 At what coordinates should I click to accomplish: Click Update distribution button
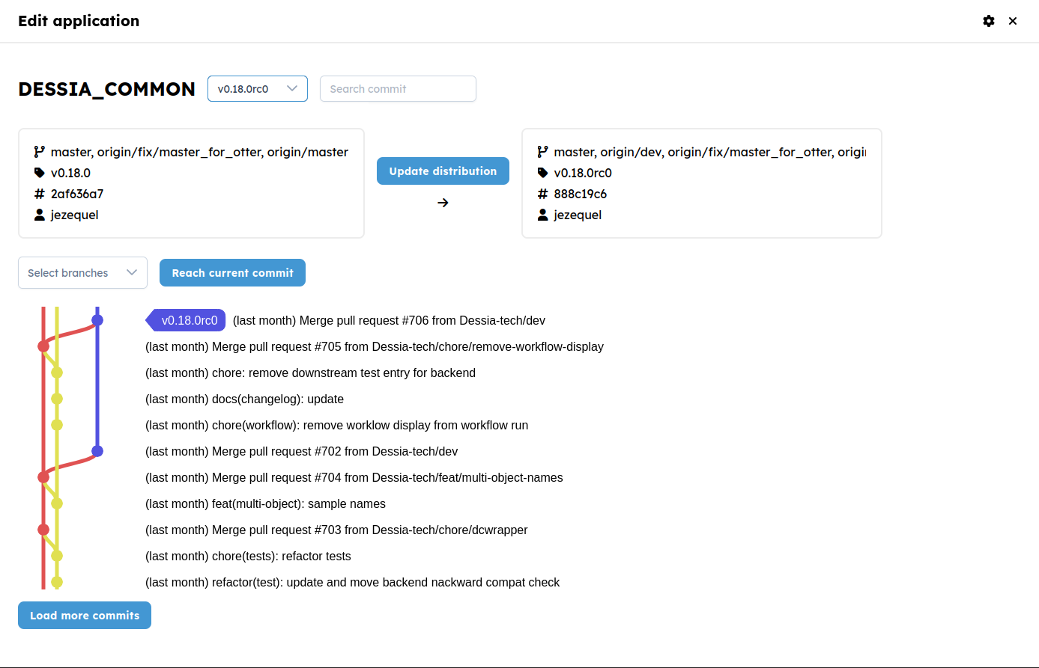pos(443,171)
